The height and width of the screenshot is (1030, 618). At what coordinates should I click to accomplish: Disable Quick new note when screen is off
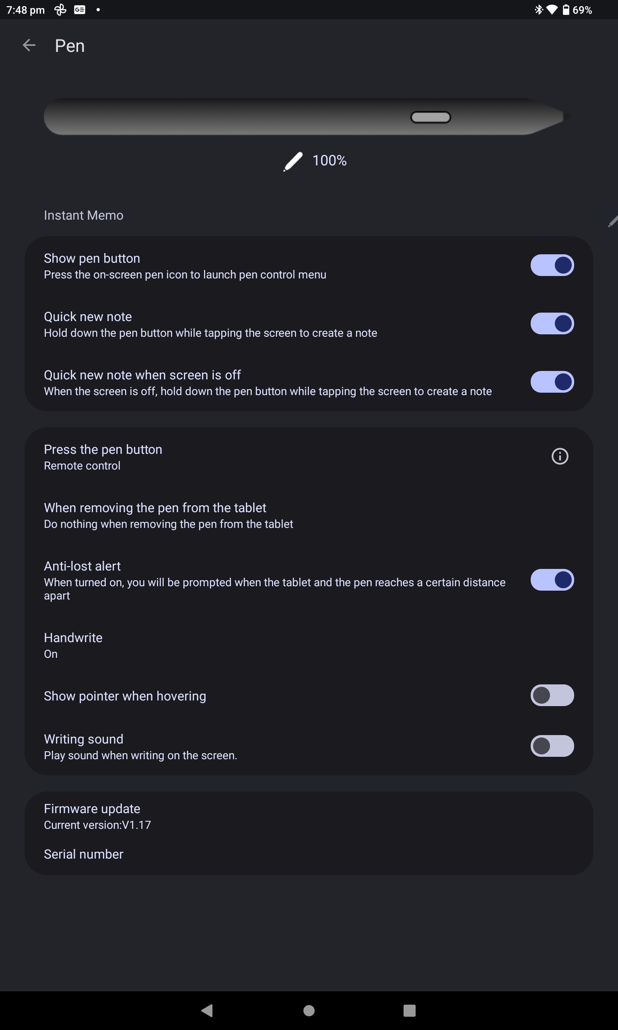coord(552,382)
